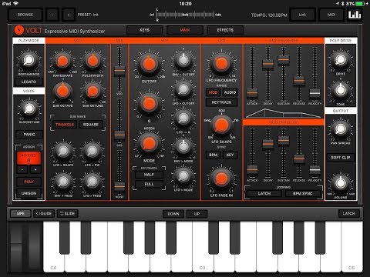This screenshot has width=370, height=277.
Task: Open the level meter bars icon
Action: [355, 15]
